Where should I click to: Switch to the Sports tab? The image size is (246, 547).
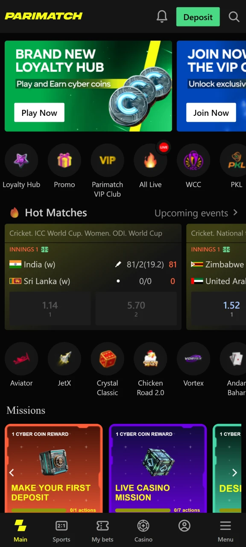(61, 531)
